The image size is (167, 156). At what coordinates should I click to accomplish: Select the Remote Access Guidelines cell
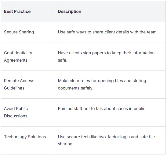28,85
